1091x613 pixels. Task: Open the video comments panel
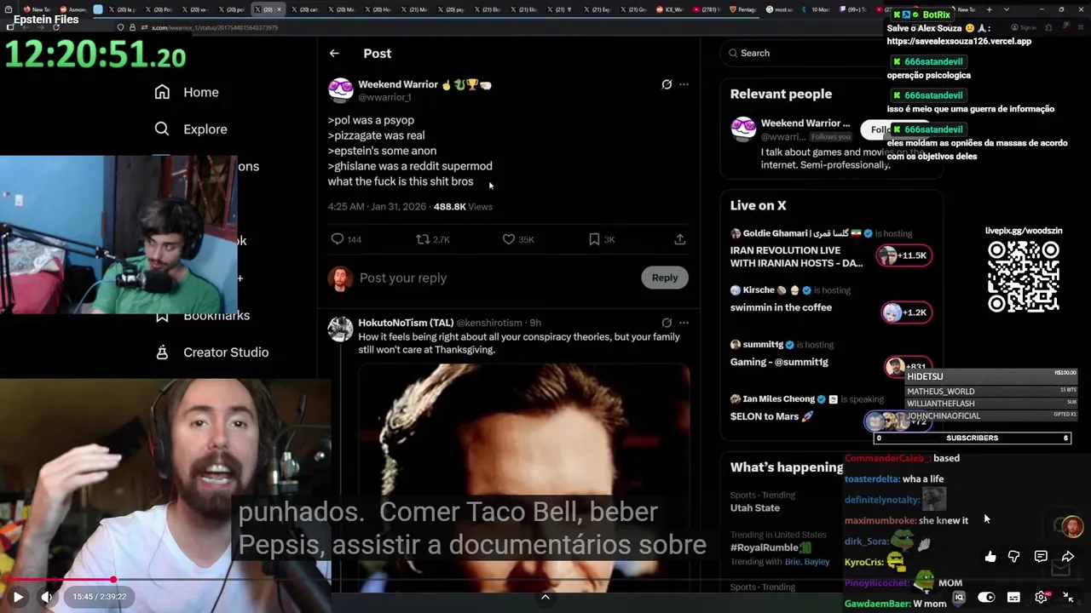click(x=1041, y=557)
